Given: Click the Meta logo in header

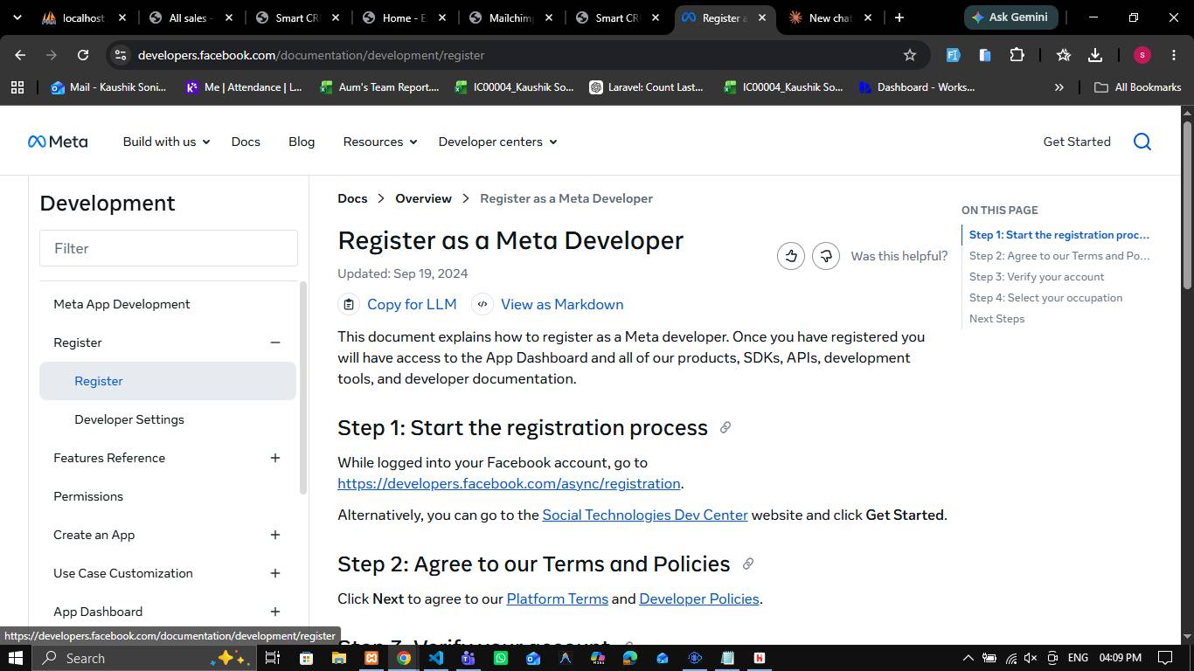Looking at the screenshot, I should click(x=58, y=142).
